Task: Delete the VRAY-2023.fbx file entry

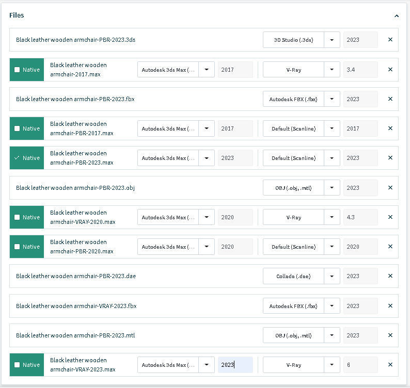Action: 390,306
